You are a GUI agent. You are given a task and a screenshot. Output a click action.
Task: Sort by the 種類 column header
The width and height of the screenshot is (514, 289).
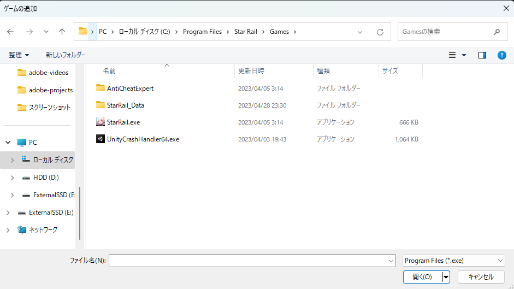coord(323,71)
